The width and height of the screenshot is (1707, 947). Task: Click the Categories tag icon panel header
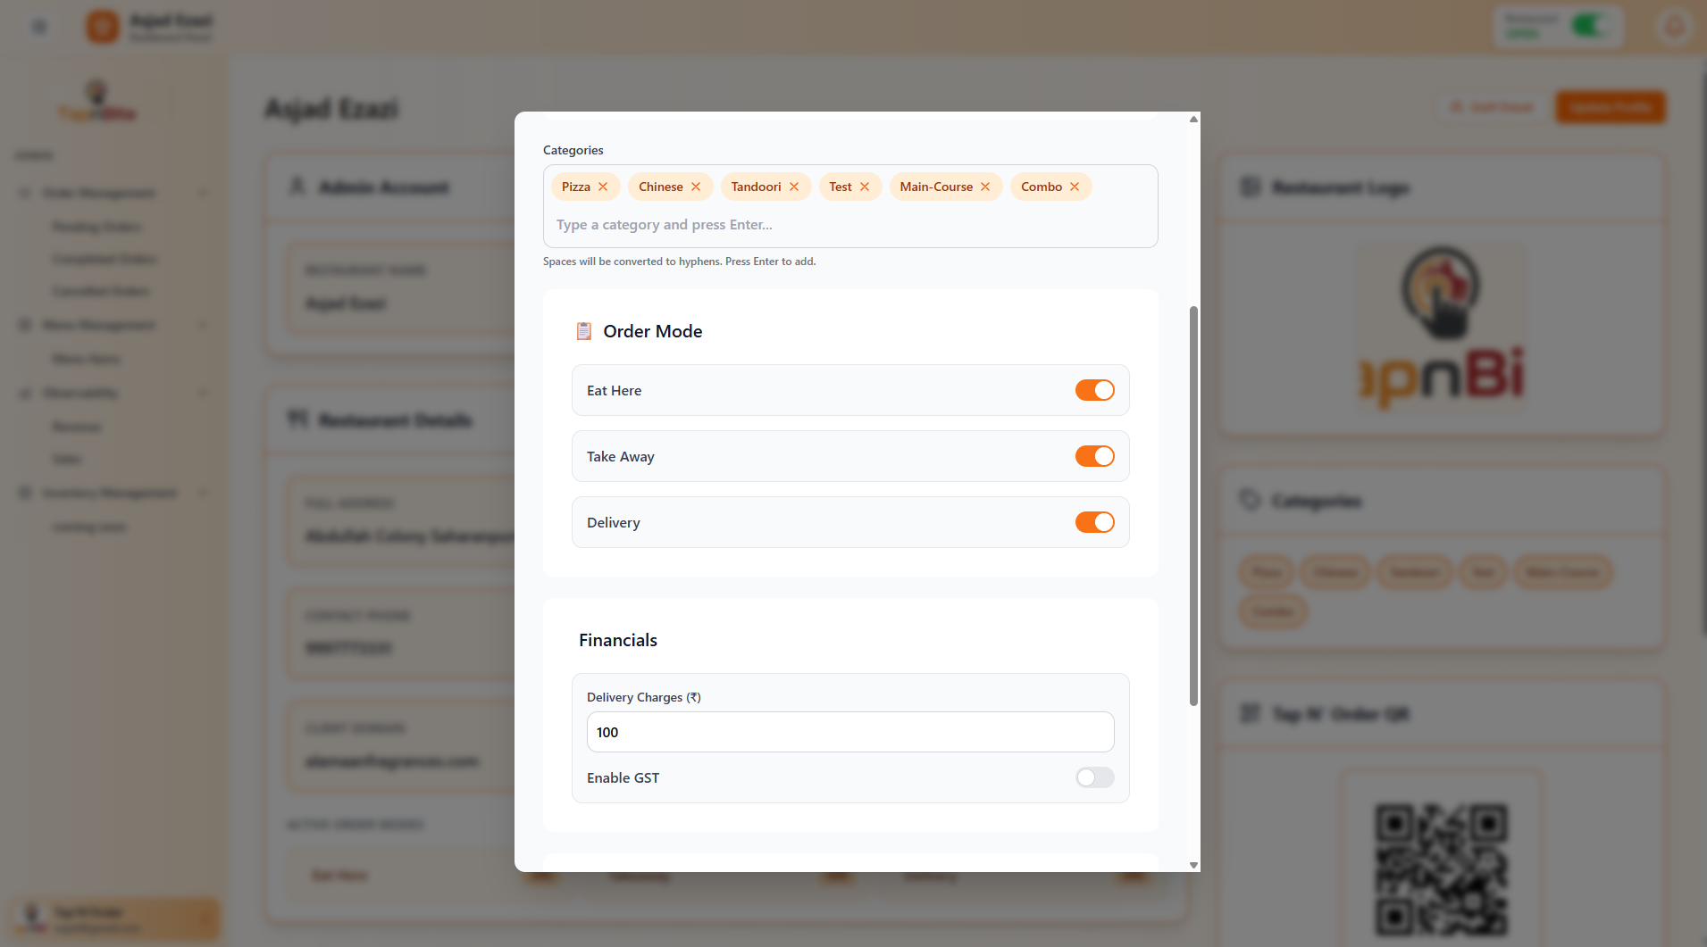coord(1249,500)
